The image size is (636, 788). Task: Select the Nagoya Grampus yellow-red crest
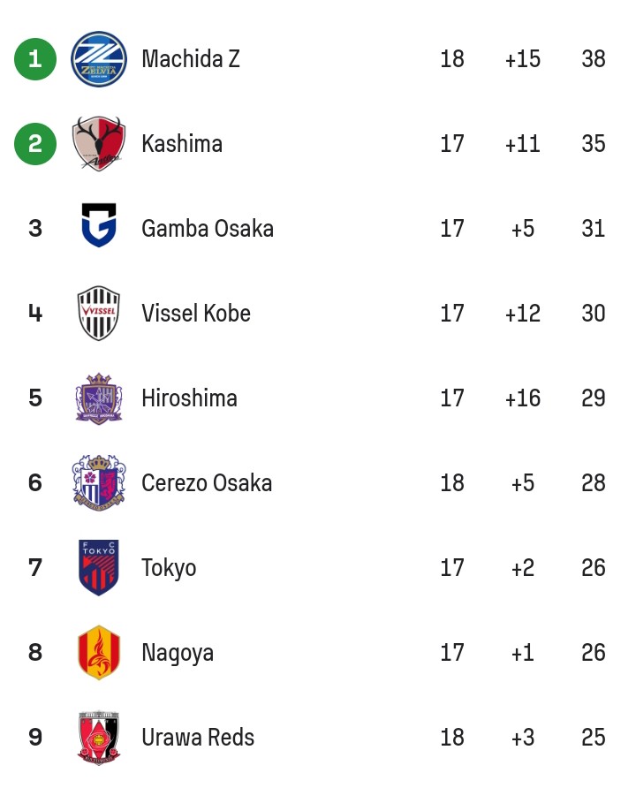point(98,652)
